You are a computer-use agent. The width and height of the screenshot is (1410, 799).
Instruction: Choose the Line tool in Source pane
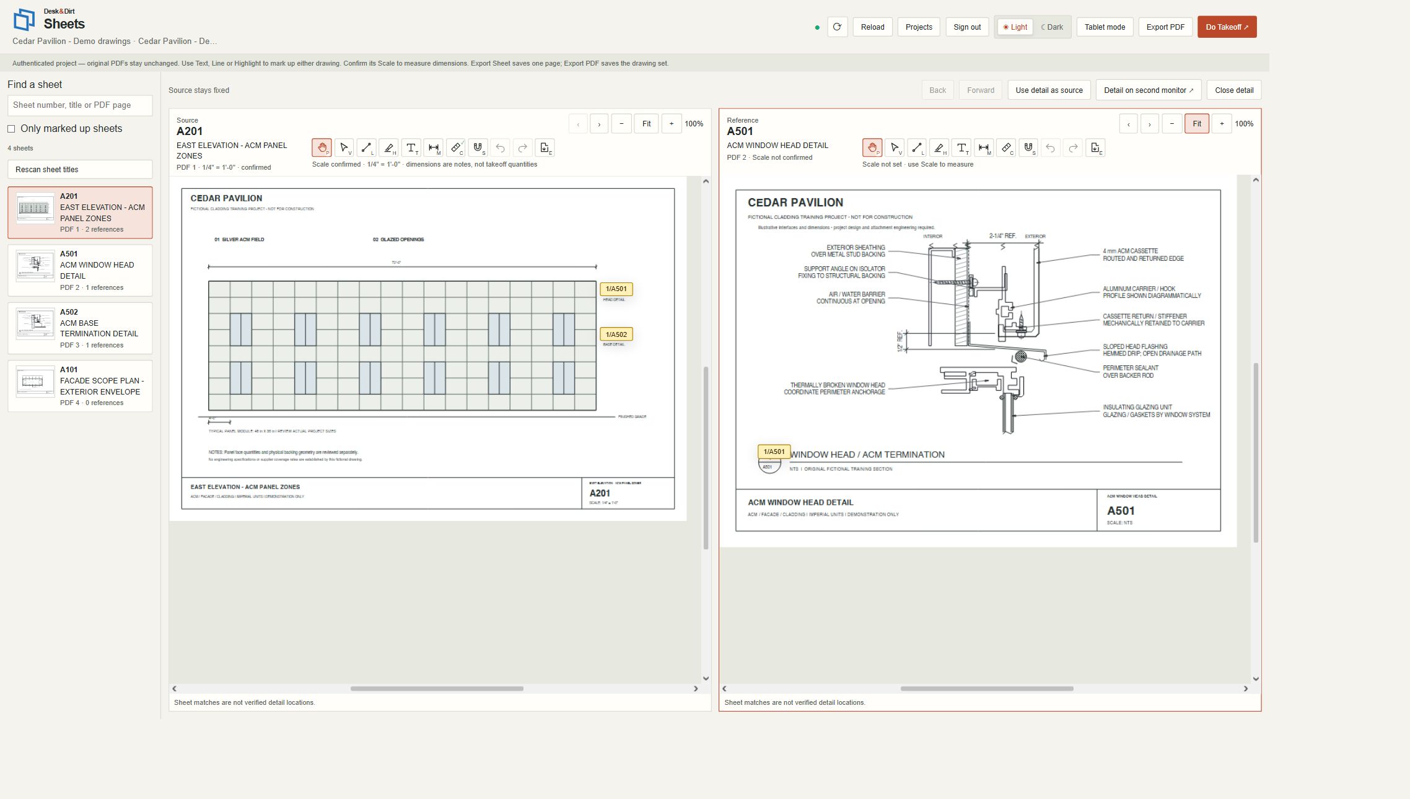pos(366,147)
